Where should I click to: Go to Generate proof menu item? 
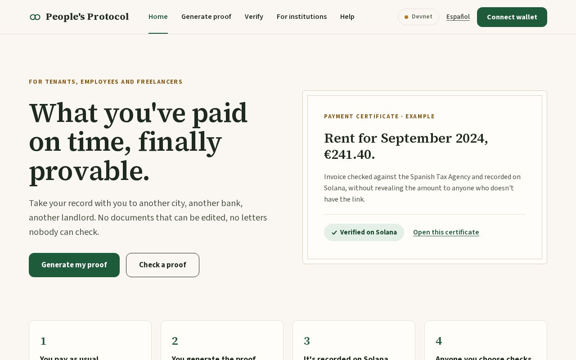(x=206, y=17)
